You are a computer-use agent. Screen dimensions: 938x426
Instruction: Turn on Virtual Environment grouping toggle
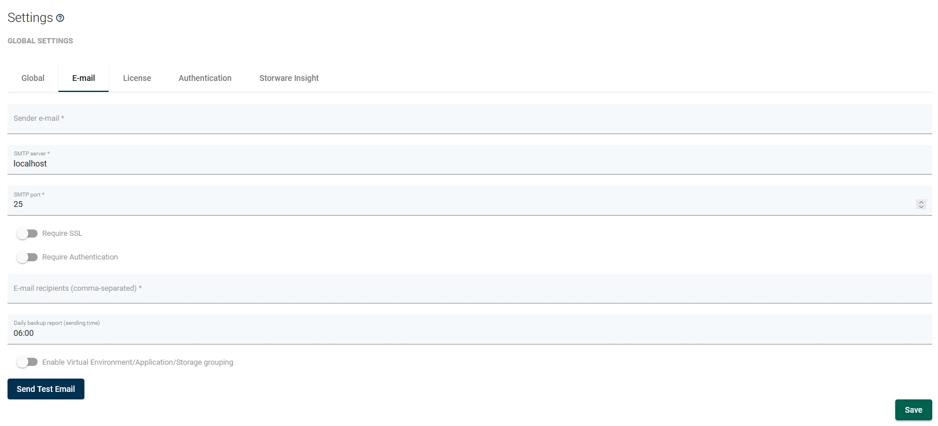[27, 362]
